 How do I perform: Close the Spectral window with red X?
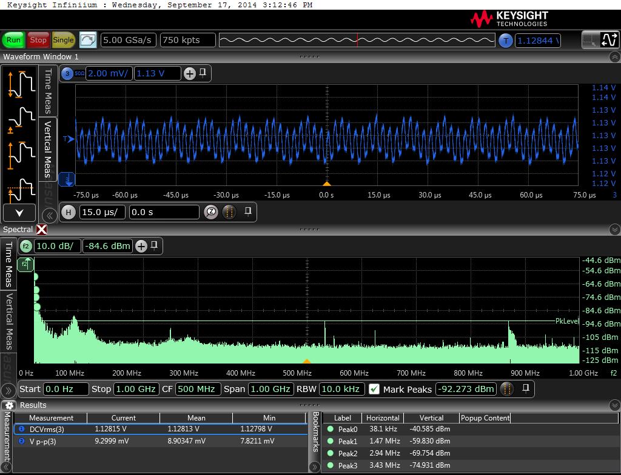[41, 230]
